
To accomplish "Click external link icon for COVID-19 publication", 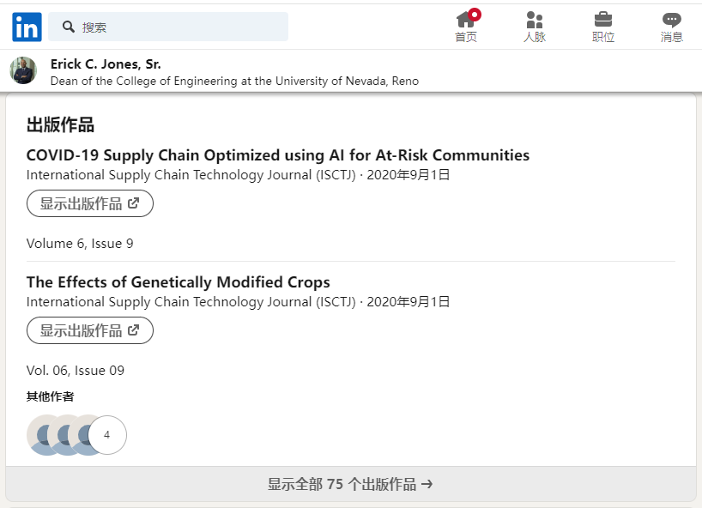I will pyautogui.click(x=133, y=203).
